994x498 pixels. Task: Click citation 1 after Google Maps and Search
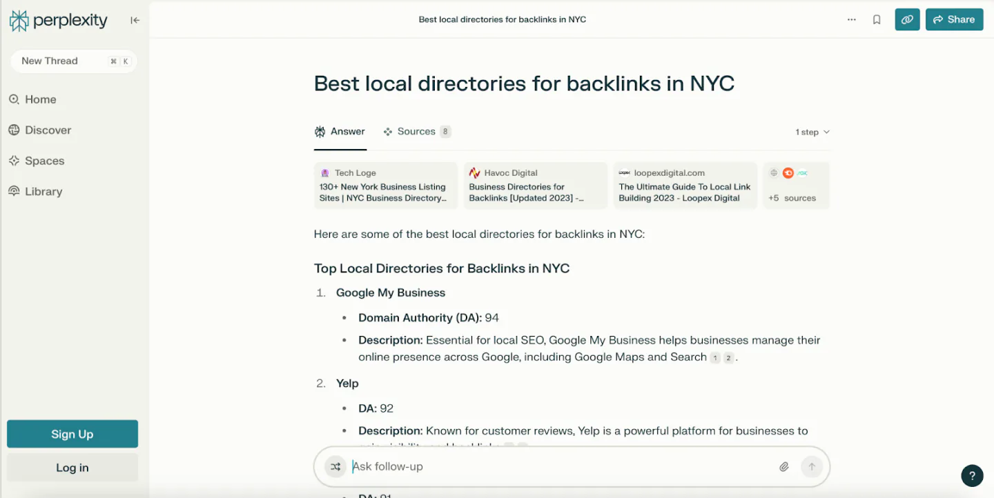(715, 358)
